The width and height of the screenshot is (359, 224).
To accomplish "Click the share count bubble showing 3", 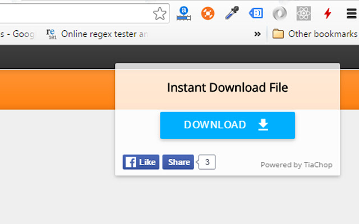I will tap(206, 162).
